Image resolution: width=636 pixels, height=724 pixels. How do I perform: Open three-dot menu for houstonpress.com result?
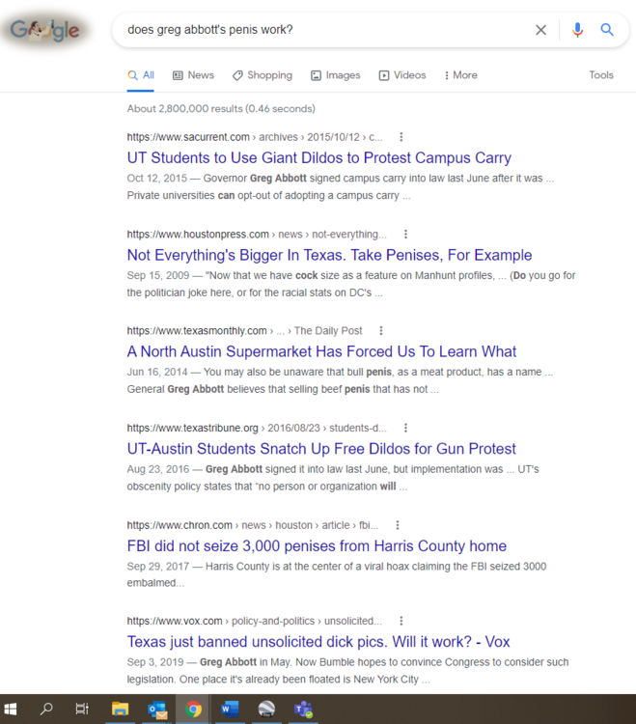pos(405,234)
